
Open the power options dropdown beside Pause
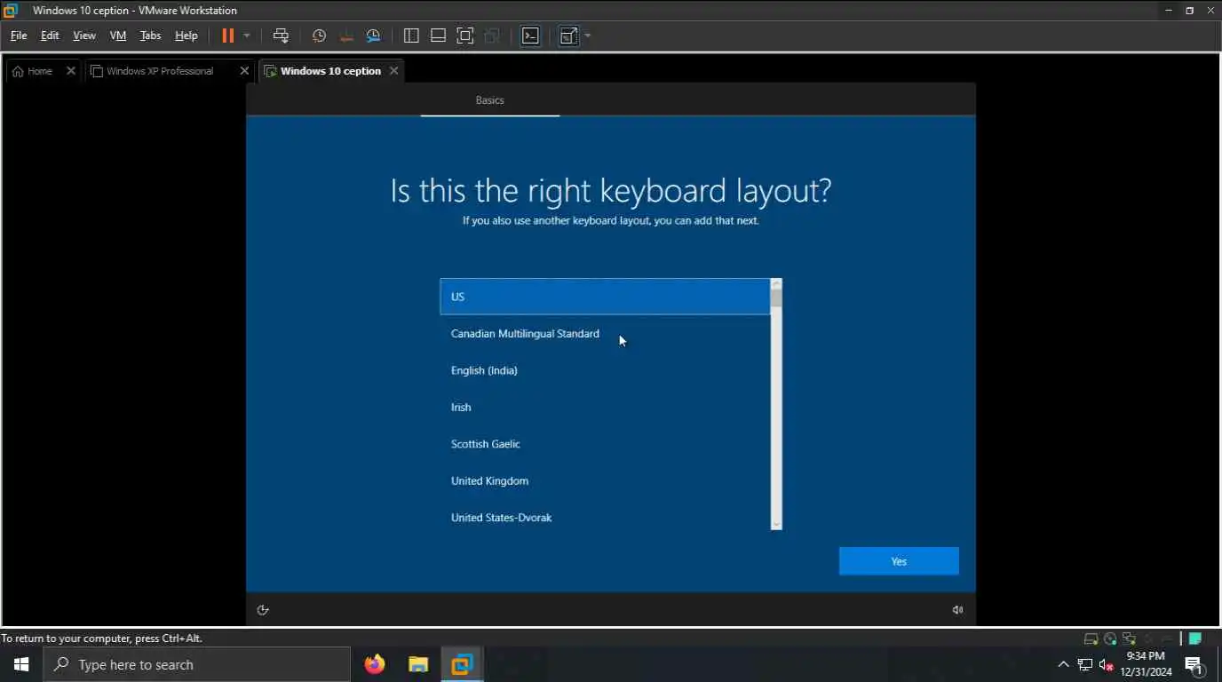(247, 36)
